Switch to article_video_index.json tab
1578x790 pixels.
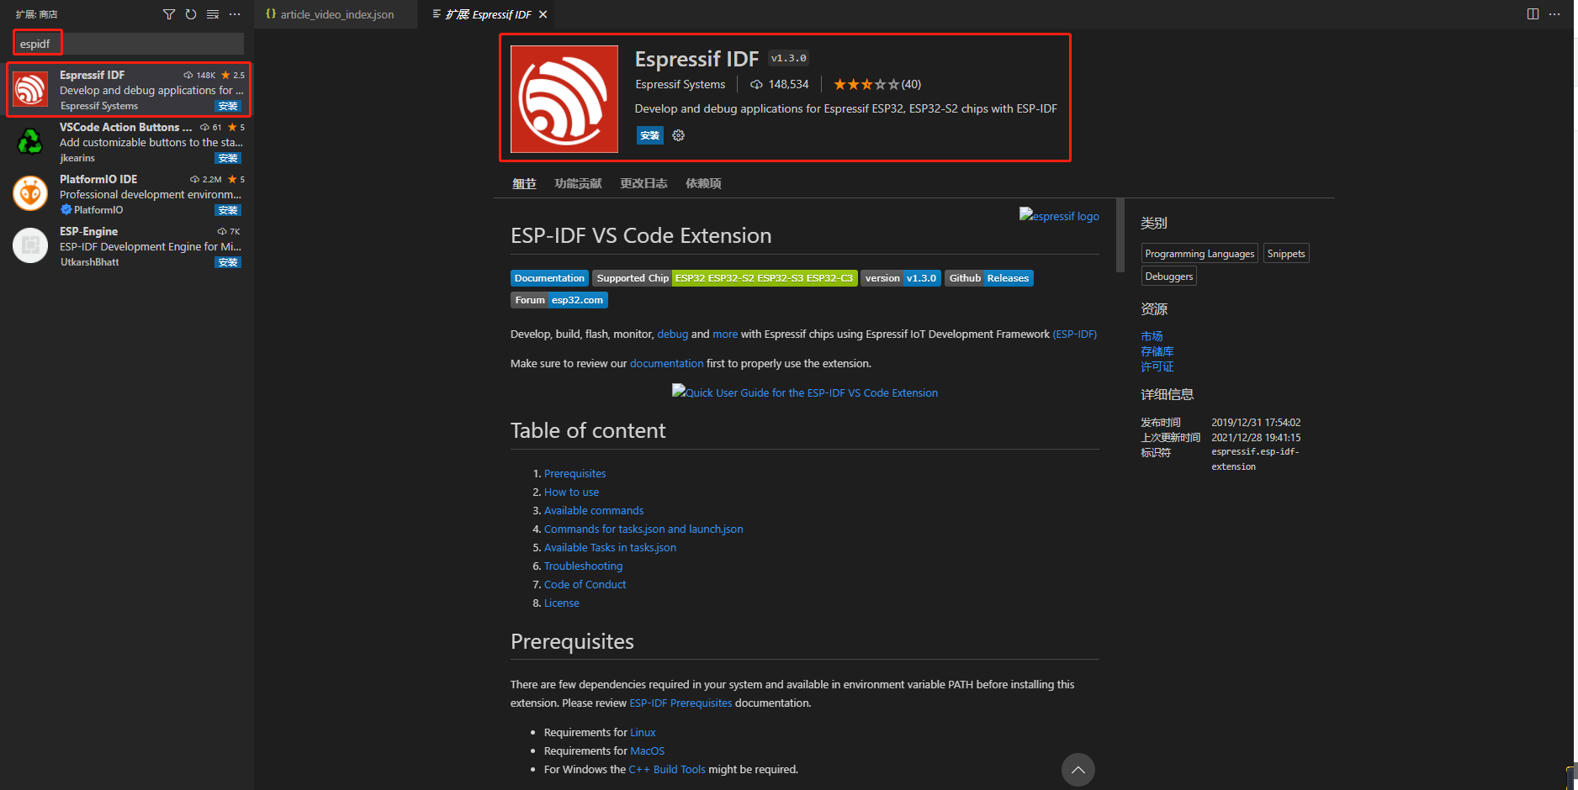[336, 14]
